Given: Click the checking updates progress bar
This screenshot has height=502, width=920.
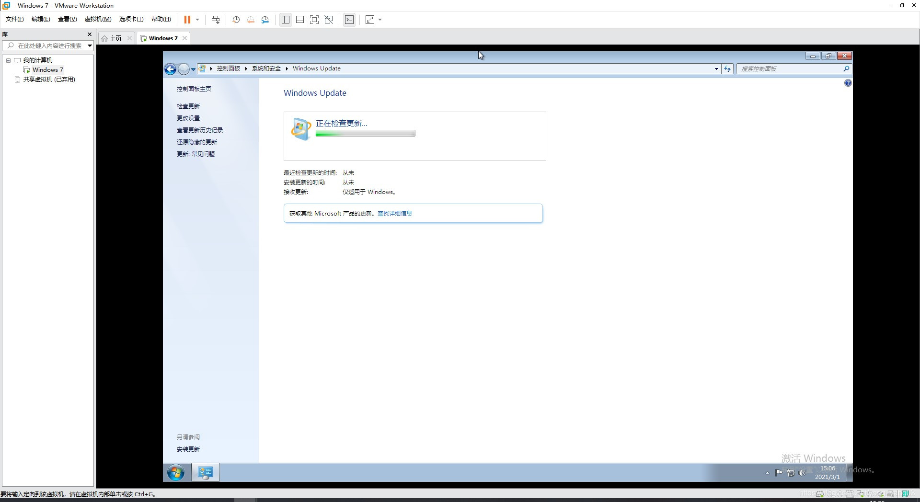Looking at the screenshot, I should [x=365, y=134].
